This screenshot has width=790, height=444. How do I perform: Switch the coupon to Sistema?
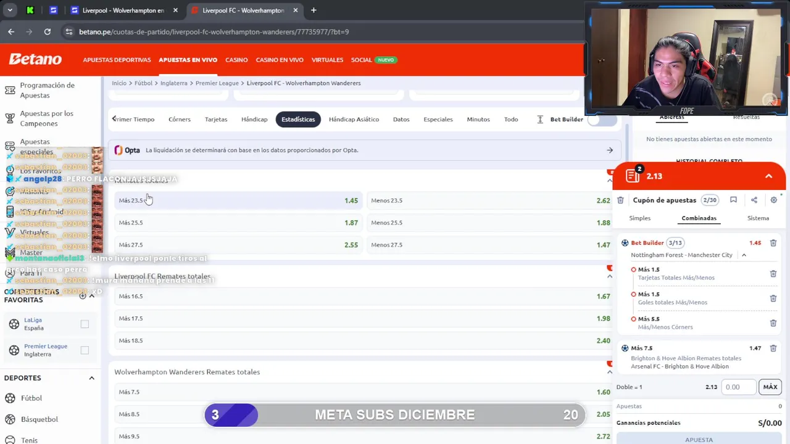coord(758,218)
